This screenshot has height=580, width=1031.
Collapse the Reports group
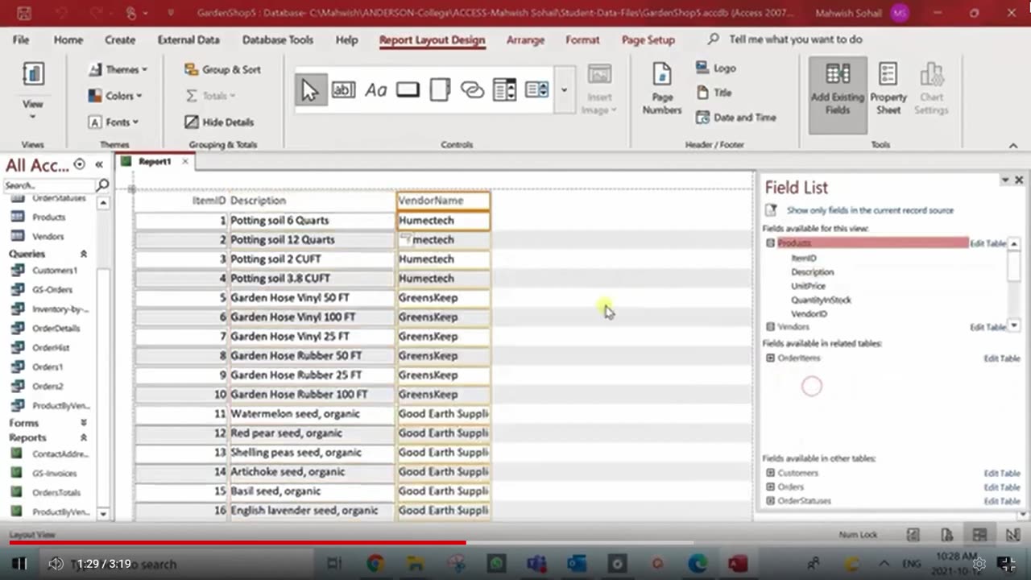point(83,437)
